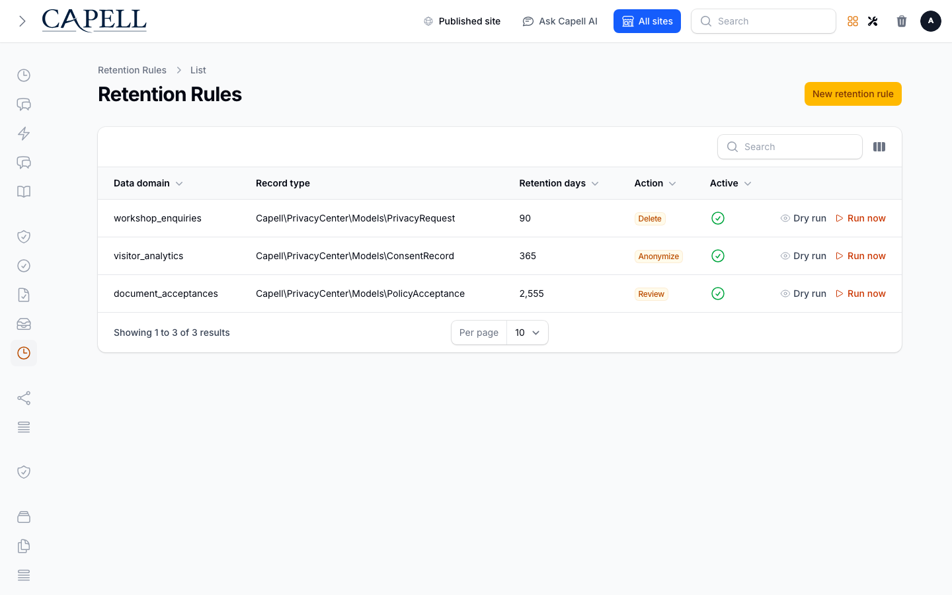Open the orange grid apps icon
Image resolution: width=952 pixels, height=595 pixels.
point(853,21)
